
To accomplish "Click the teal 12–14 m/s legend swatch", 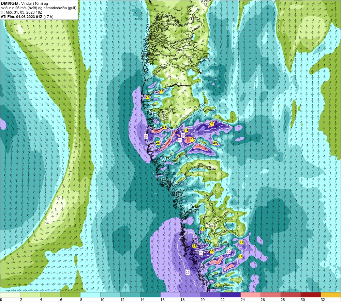I will [x=130, y=295].
